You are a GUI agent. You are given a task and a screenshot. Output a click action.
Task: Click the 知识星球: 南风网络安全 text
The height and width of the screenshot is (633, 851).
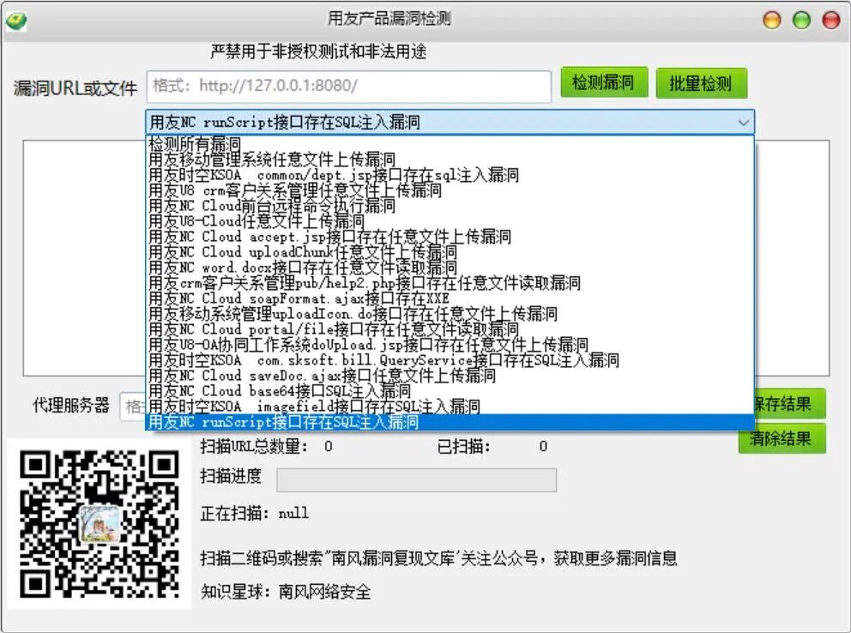[x=286, y=591]
